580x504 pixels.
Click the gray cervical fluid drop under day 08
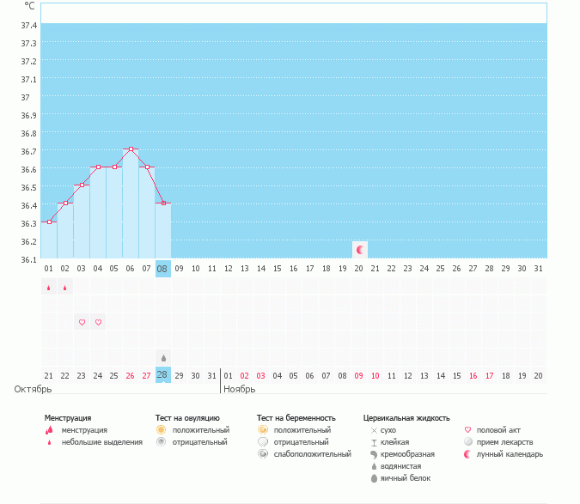pos(163,357)
